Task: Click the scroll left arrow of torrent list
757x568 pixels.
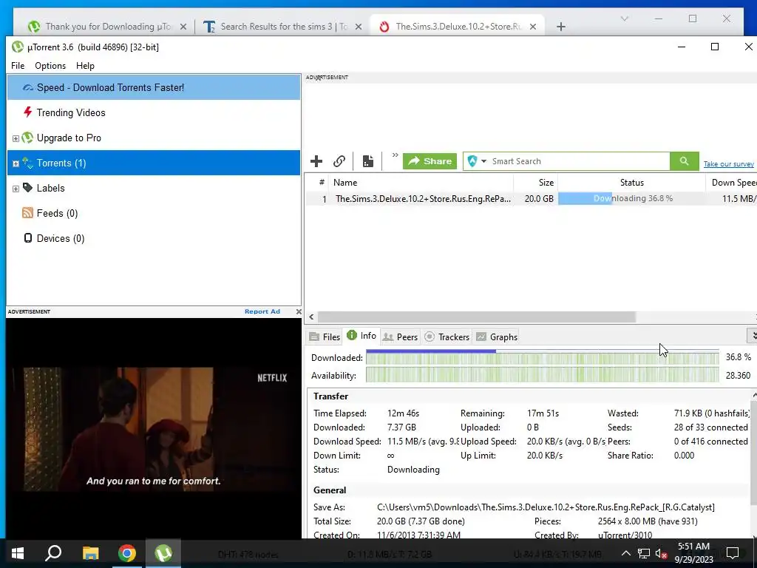Action: pyautogui.click(x=311, y=317)
